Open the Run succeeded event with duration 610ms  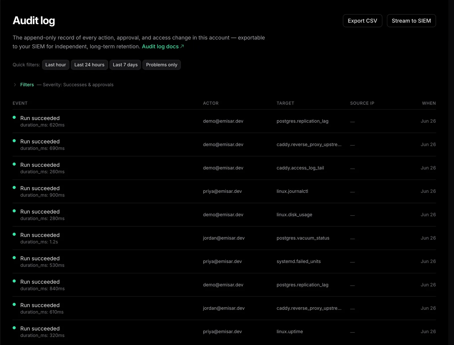pyautogui.click(x=224, y=308)
